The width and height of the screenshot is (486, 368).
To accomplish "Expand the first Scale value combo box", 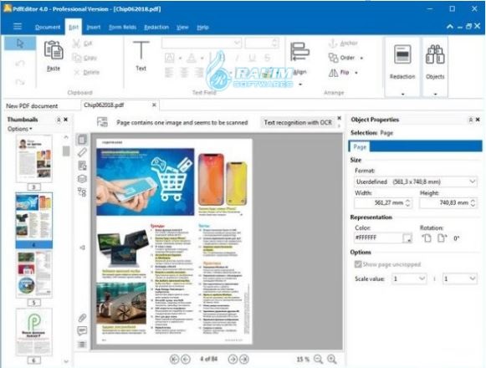I will 409,279.
